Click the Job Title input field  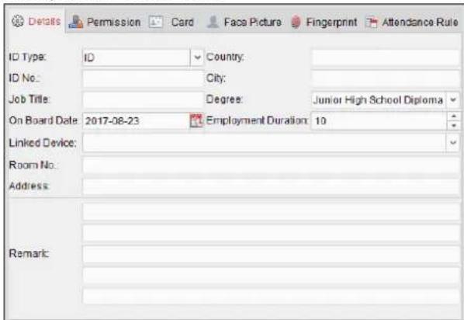coord(143,99)
